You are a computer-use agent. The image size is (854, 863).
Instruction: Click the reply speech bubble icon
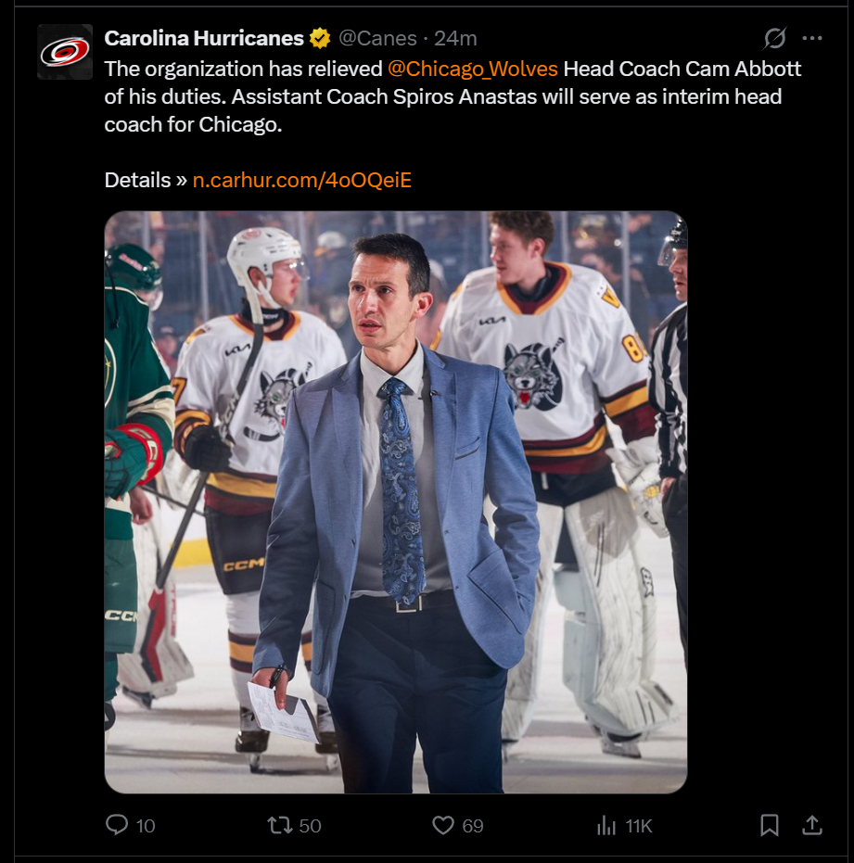(116, 825)
